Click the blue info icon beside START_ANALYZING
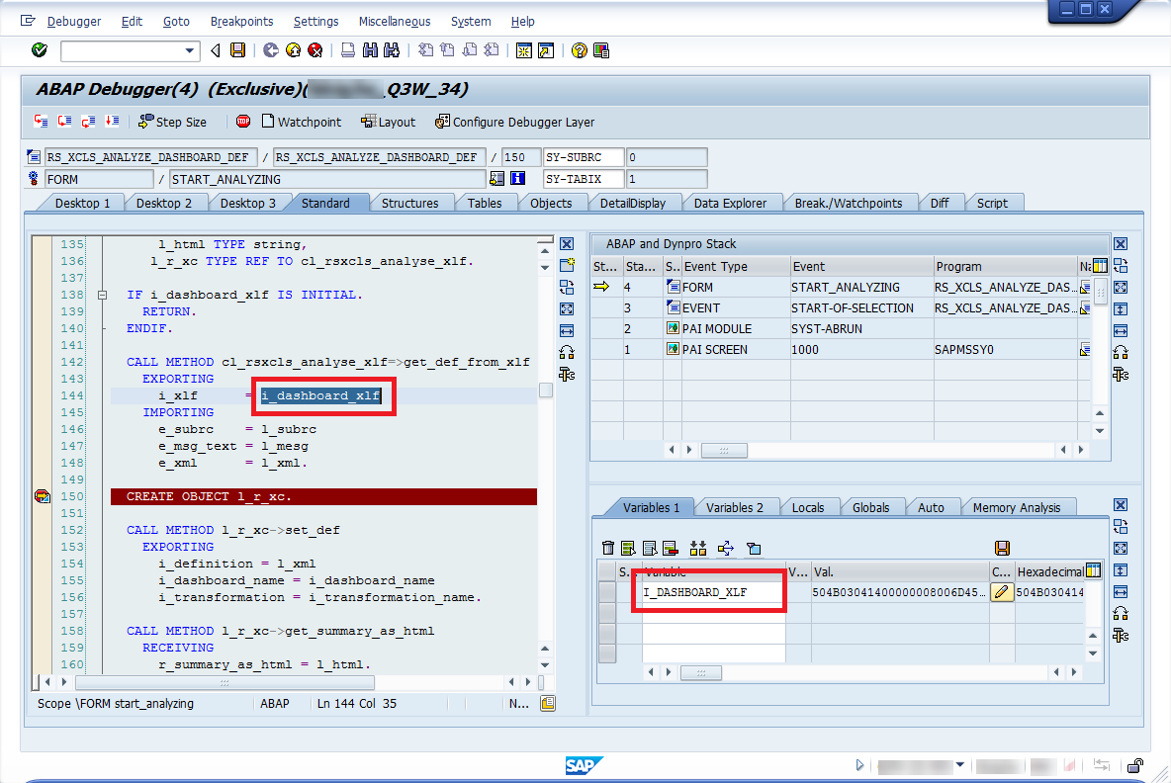 pyautogui.click(x=517, y=178)
